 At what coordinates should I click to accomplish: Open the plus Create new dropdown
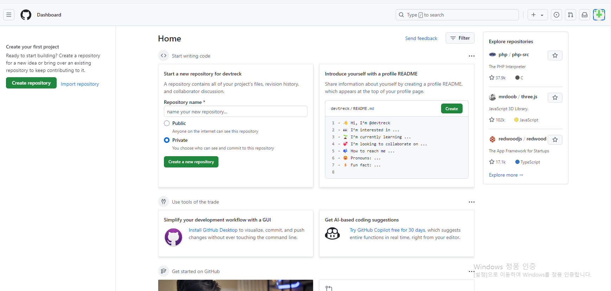(x=537, y=15)
